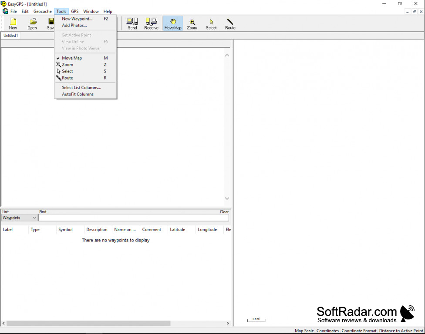Pick the Route tool in toolbar

(x=230, y=23)
